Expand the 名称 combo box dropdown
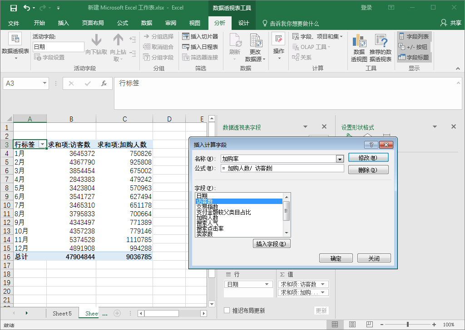This screenshot has width=465, height=330. [x=339, y=159]
